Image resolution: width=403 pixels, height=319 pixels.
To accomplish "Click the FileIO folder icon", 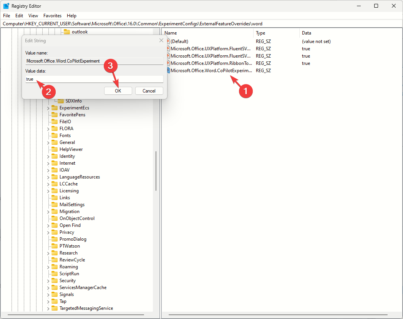I will pos(55,122).
